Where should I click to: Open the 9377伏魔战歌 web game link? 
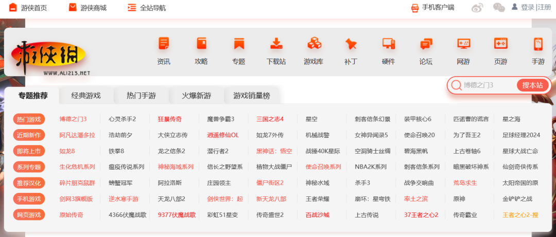pos(177,215)
